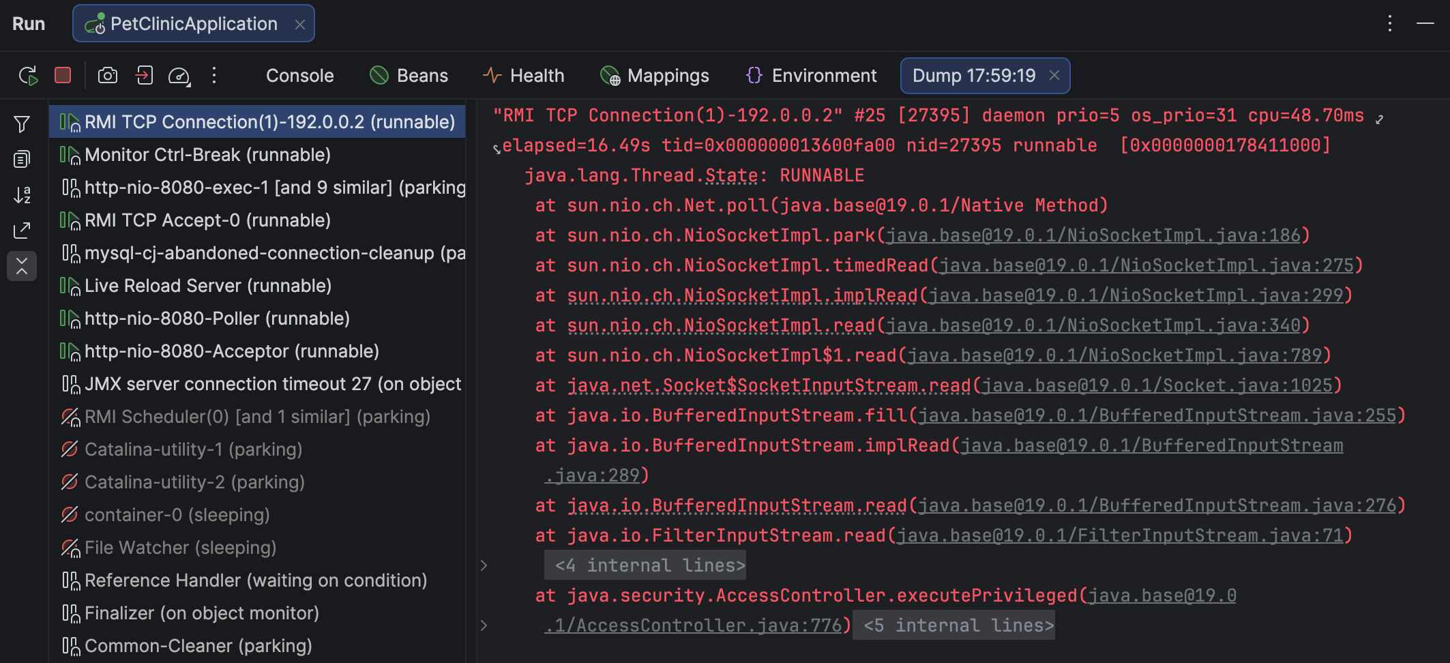Viewport: 1450px width, 663px height.
Task: Toggle alphabetical sorting of threads
Action: pos(22,194)
